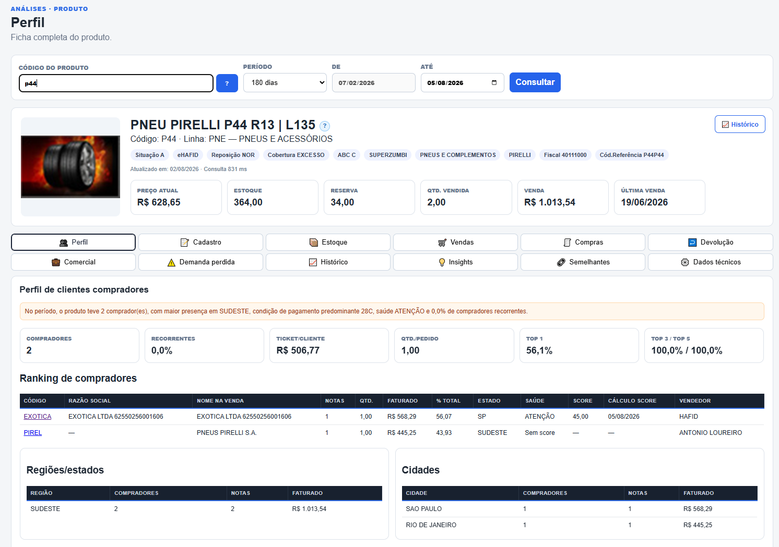Screen dimensions: 779x547
Task: Switch to the Cadastro tab
Action: tap(200, 242)
